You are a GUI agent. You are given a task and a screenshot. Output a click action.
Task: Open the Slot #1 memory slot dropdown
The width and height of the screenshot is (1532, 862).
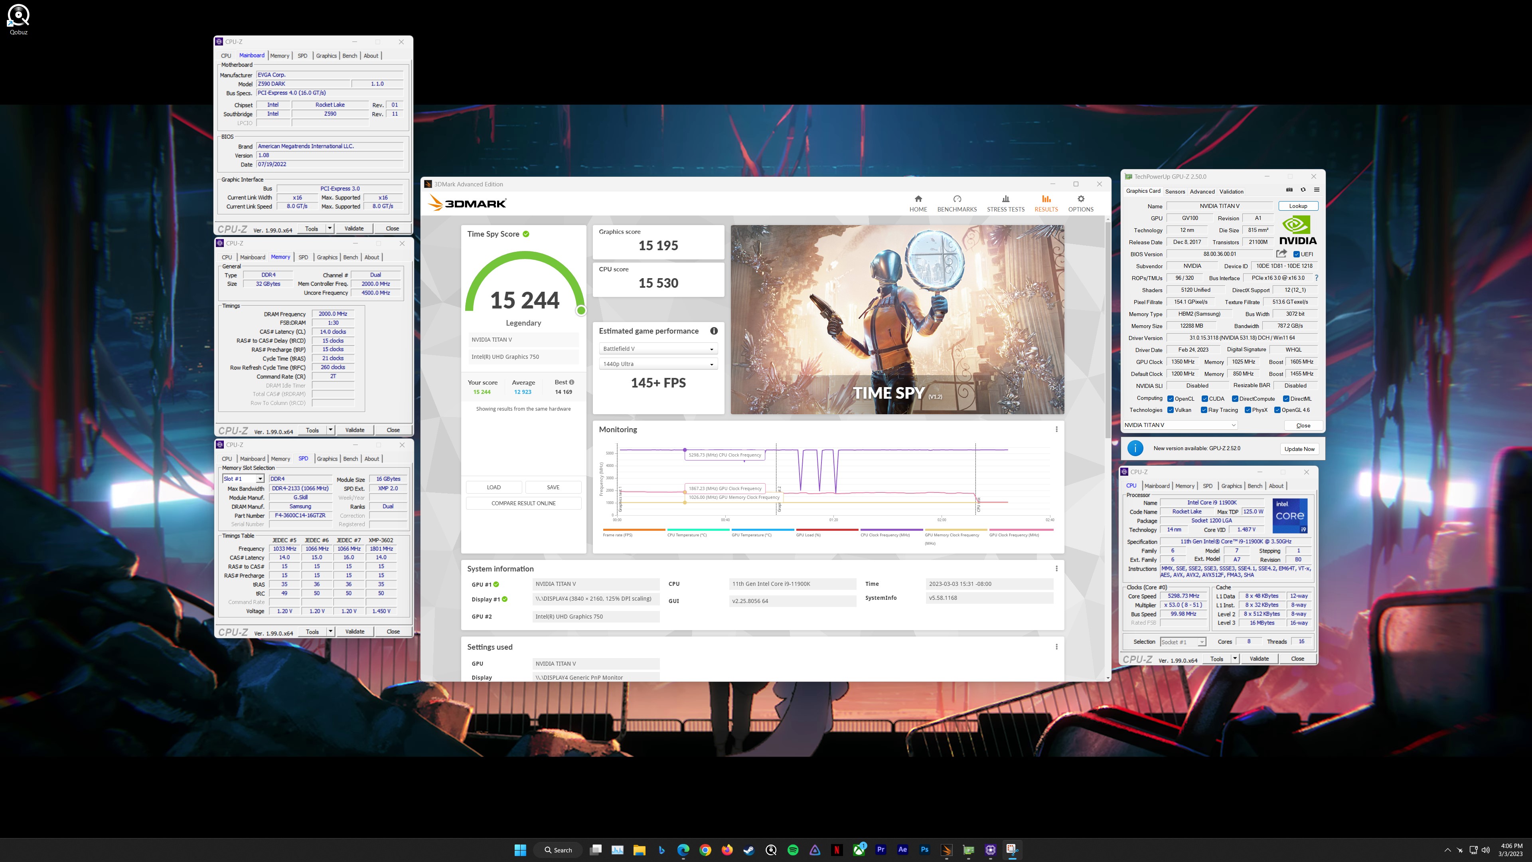click(x=243, y=479)
